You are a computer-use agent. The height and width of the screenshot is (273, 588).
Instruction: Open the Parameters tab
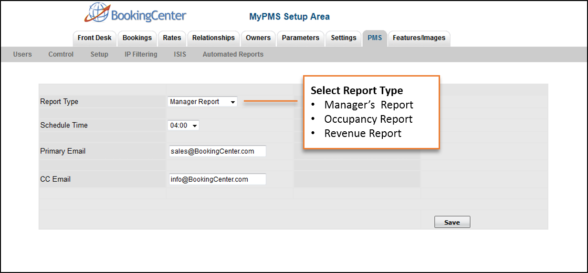[301, 38]
